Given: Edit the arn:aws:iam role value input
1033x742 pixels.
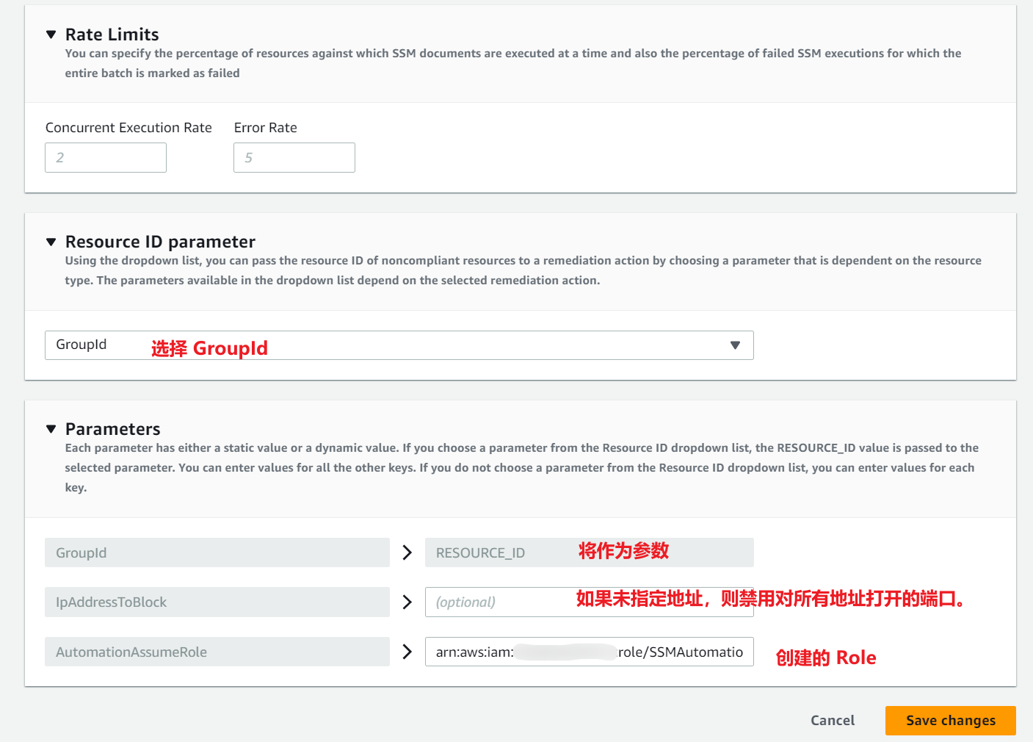Looking at the screenshot, I should 589,652.
